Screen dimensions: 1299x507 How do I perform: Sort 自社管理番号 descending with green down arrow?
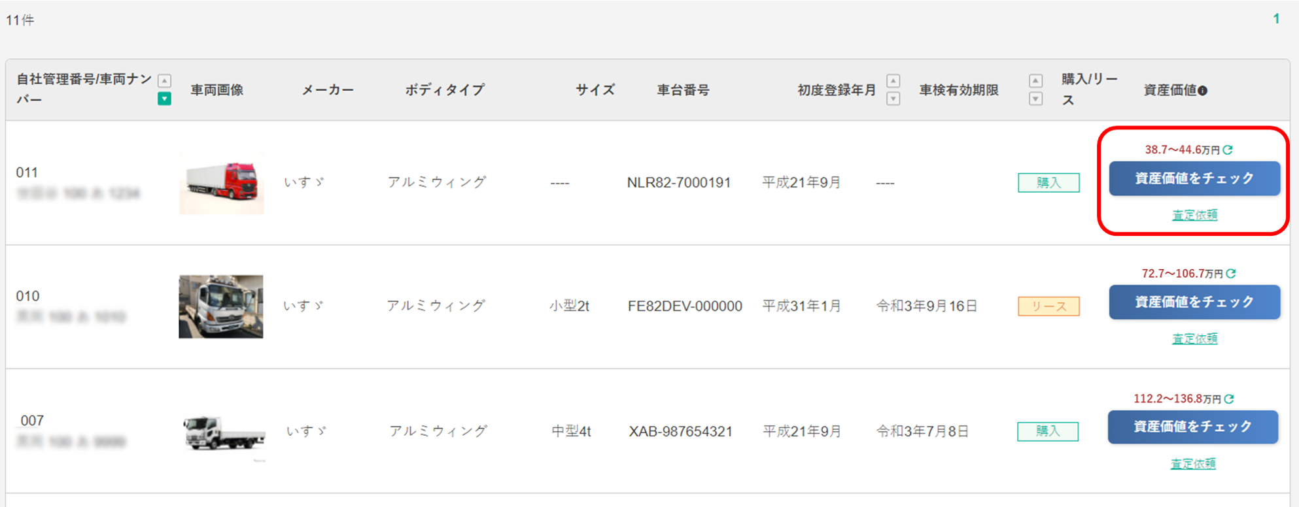click(165, 99)
